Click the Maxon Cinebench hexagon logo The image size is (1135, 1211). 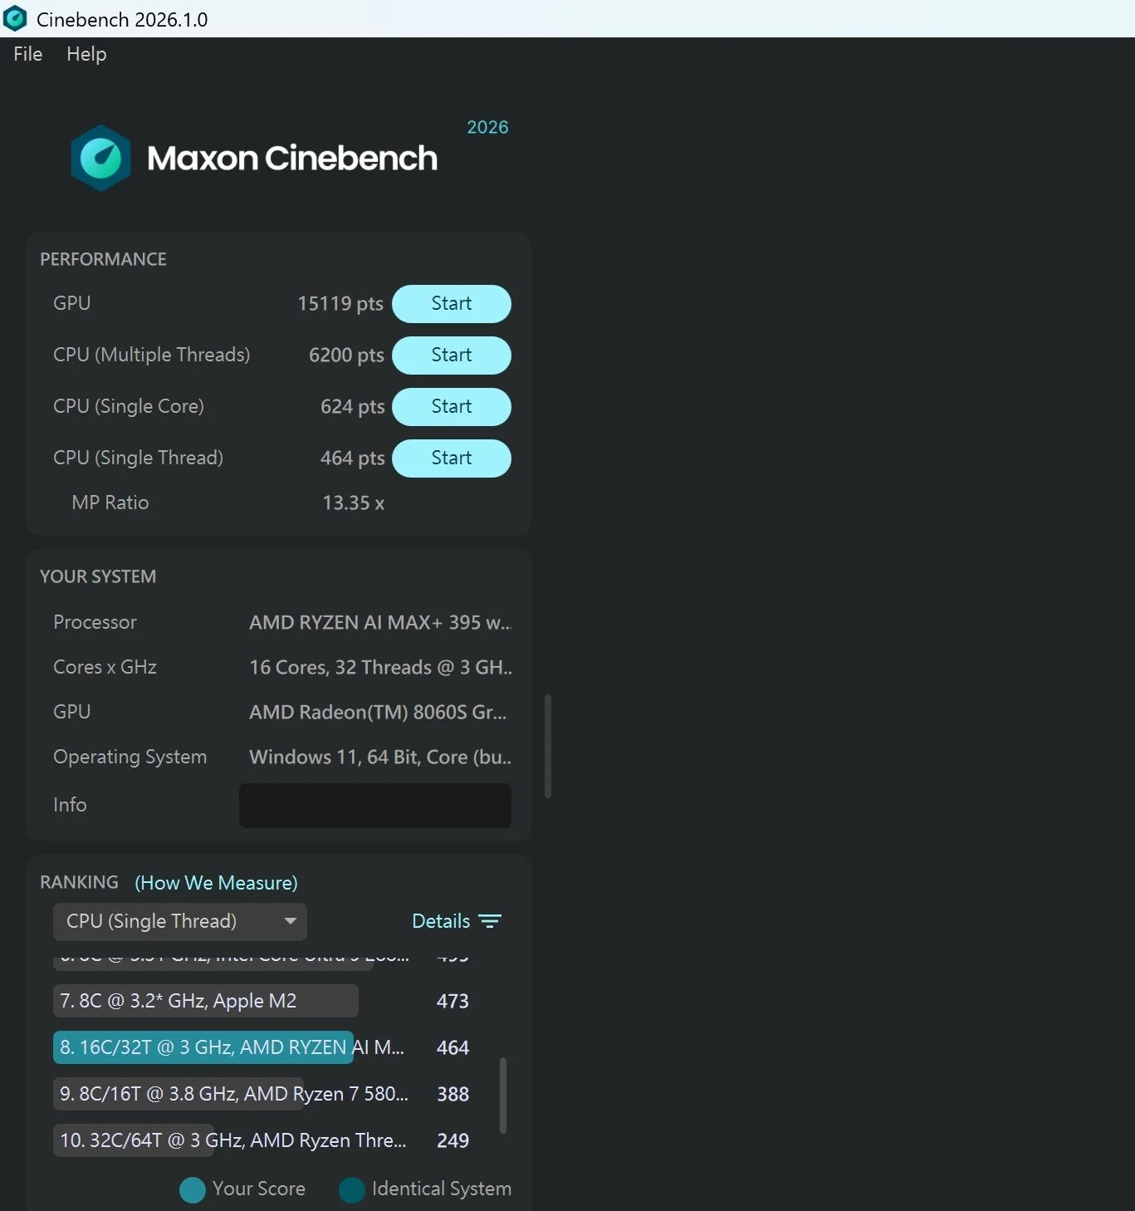point(100,158)
